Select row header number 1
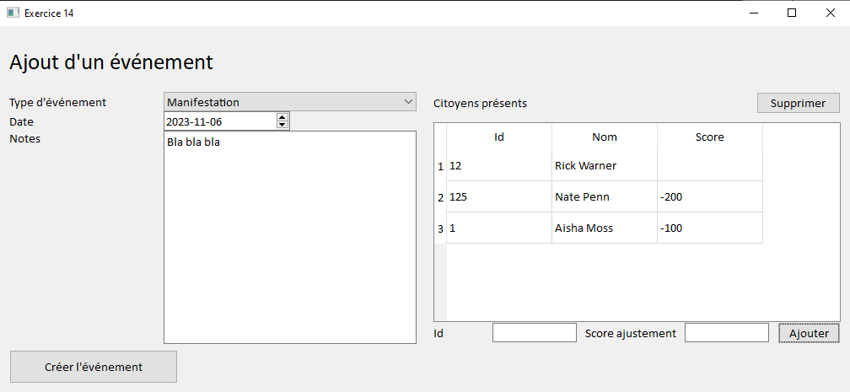The width and height of the screenshot is (850, 392). click(440, 166)
